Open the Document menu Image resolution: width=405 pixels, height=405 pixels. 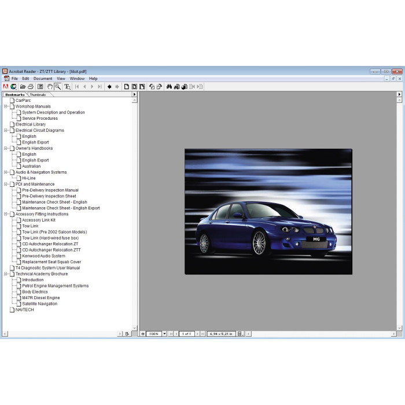point(43,79)
